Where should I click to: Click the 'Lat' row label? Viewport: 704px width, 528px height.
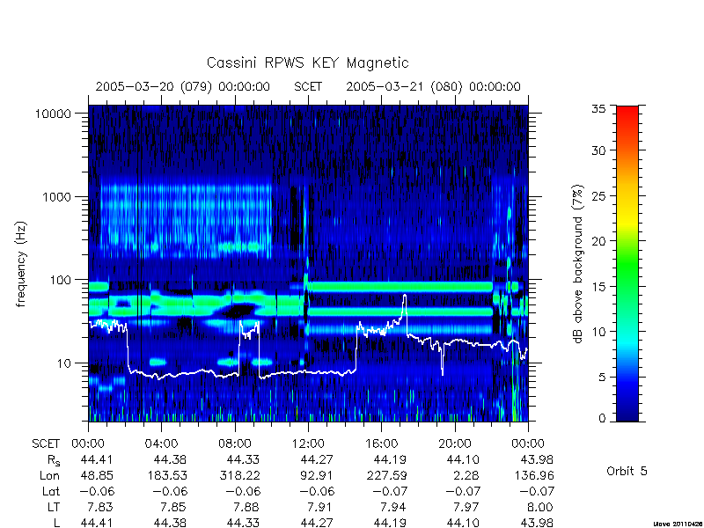tap(51, 491)
